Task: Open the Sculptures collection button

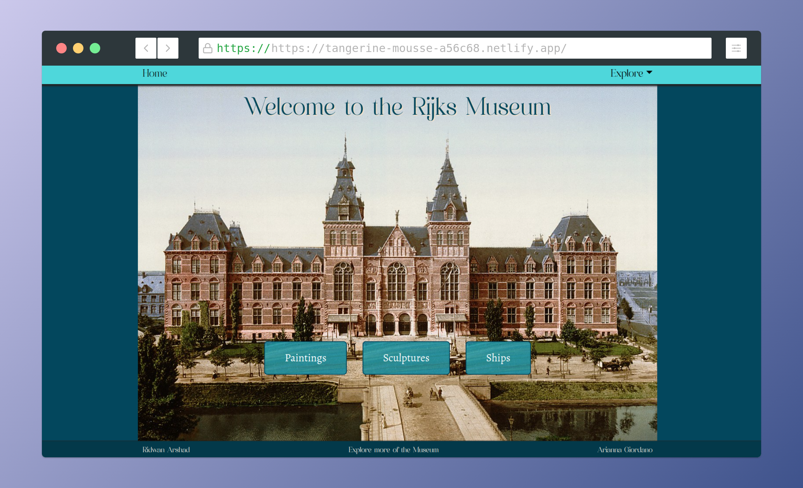Action: pos(406,358)
